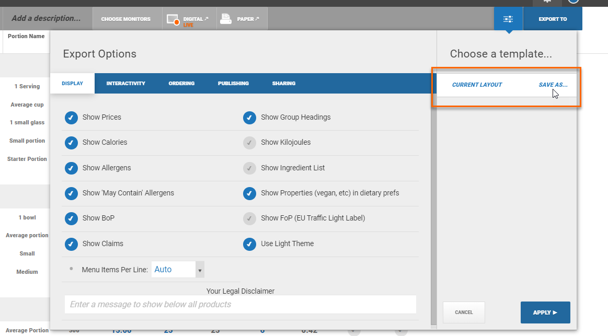Toggle the Show Calories option
The width and height of the screenshot is (608, 336).
(x=71, y=143)
